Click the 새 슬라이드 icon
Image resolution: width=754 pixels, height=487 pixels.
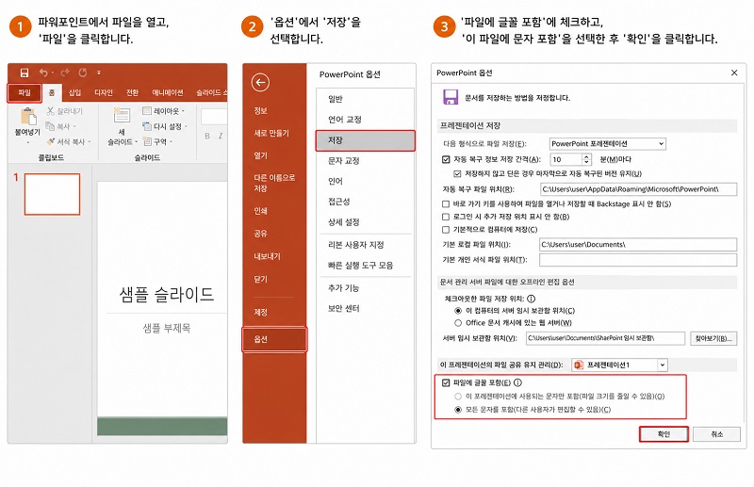[122, 116]
